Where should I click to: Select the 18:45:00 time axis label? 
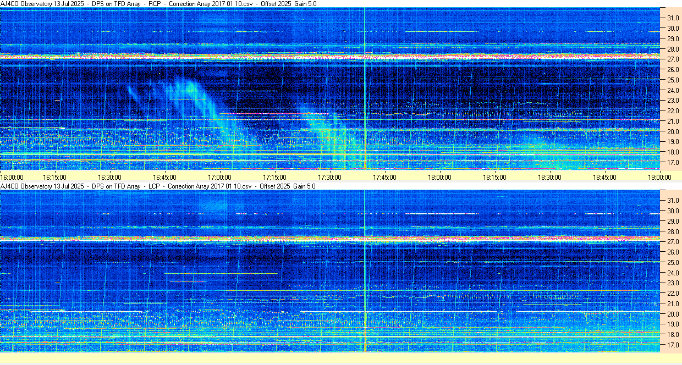click(x=604, y=177)
